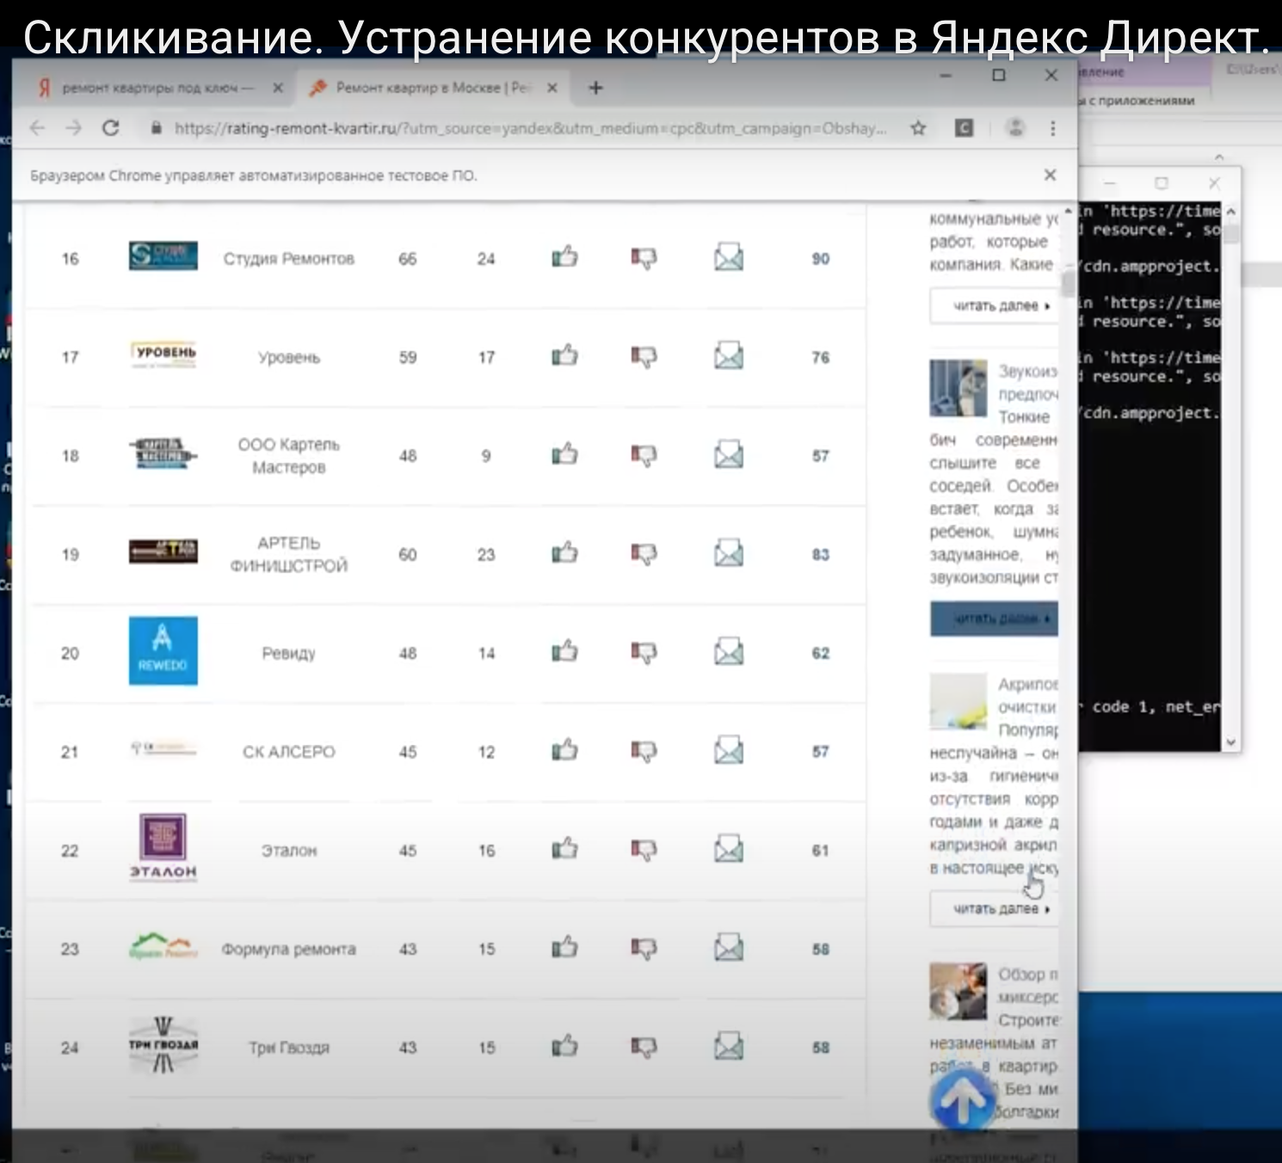Open Ревиду company link

pos(289,653)
